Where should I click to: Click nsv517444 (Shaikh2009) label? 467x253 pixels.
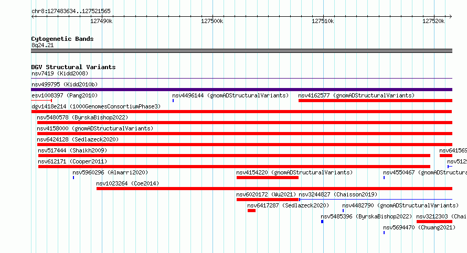(72, 150)
